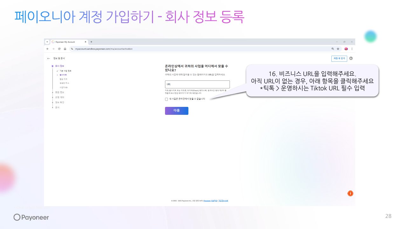Click the browser forward arrow

point(53,49)
